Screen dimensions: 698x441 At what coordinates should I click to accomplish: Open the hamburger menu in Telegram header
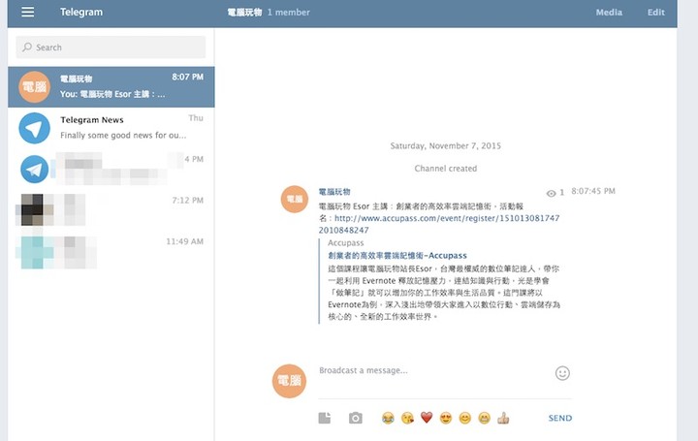(x=27, y=13)
